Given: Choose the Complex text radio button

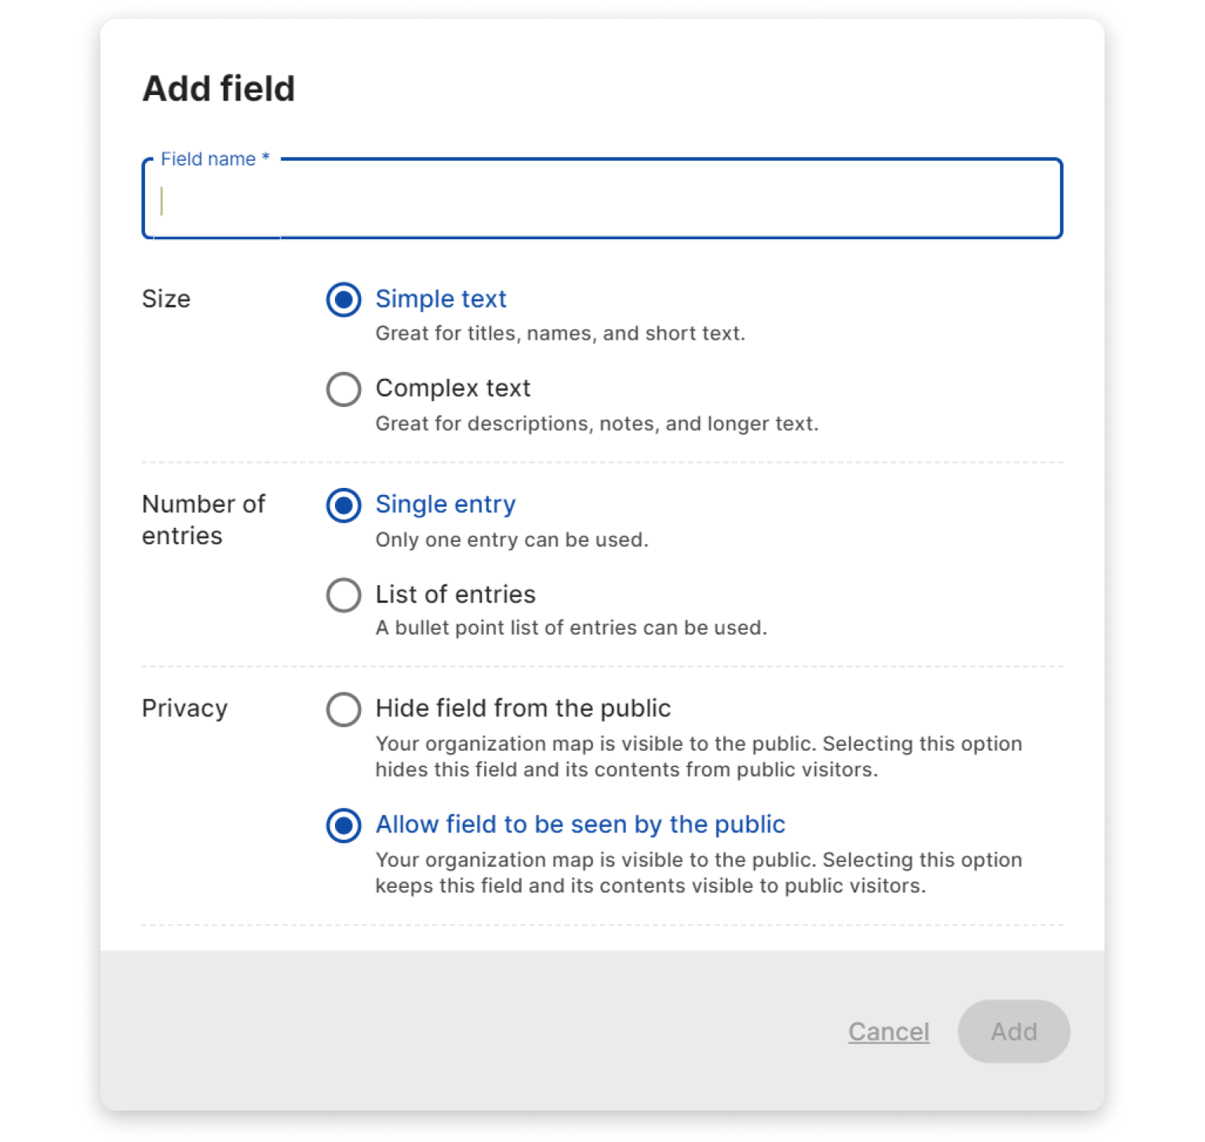Looking at the screenshot, I should 344,389.
